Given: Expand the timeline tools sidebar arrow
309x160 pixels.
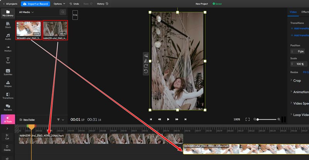Looking at the screenshot, I should [x=7, y=129].
